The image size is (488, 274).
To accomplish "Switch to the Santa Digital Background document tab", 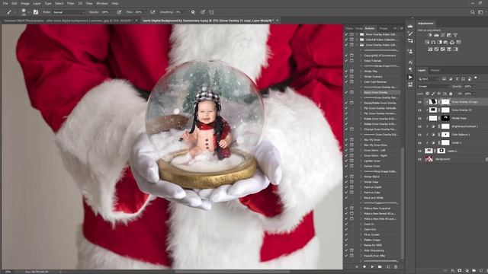I will [208, 21].
